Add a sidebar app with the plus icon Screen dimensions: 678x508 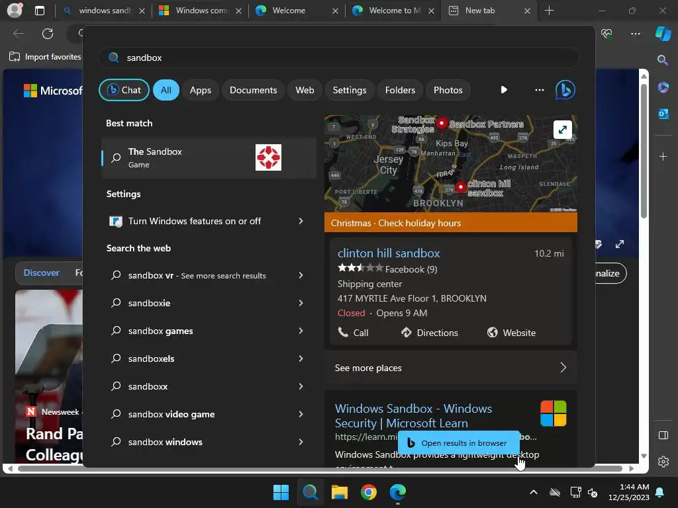663,156
